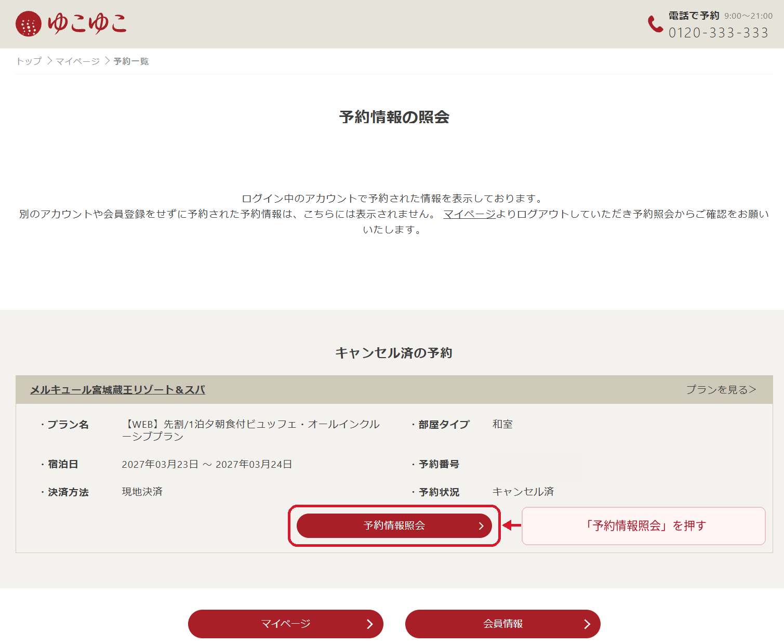784x644 pixels.
Task: Click the stay dates 2027年03月23日 ～ 2027年03月24日
Action: [207, 464]
